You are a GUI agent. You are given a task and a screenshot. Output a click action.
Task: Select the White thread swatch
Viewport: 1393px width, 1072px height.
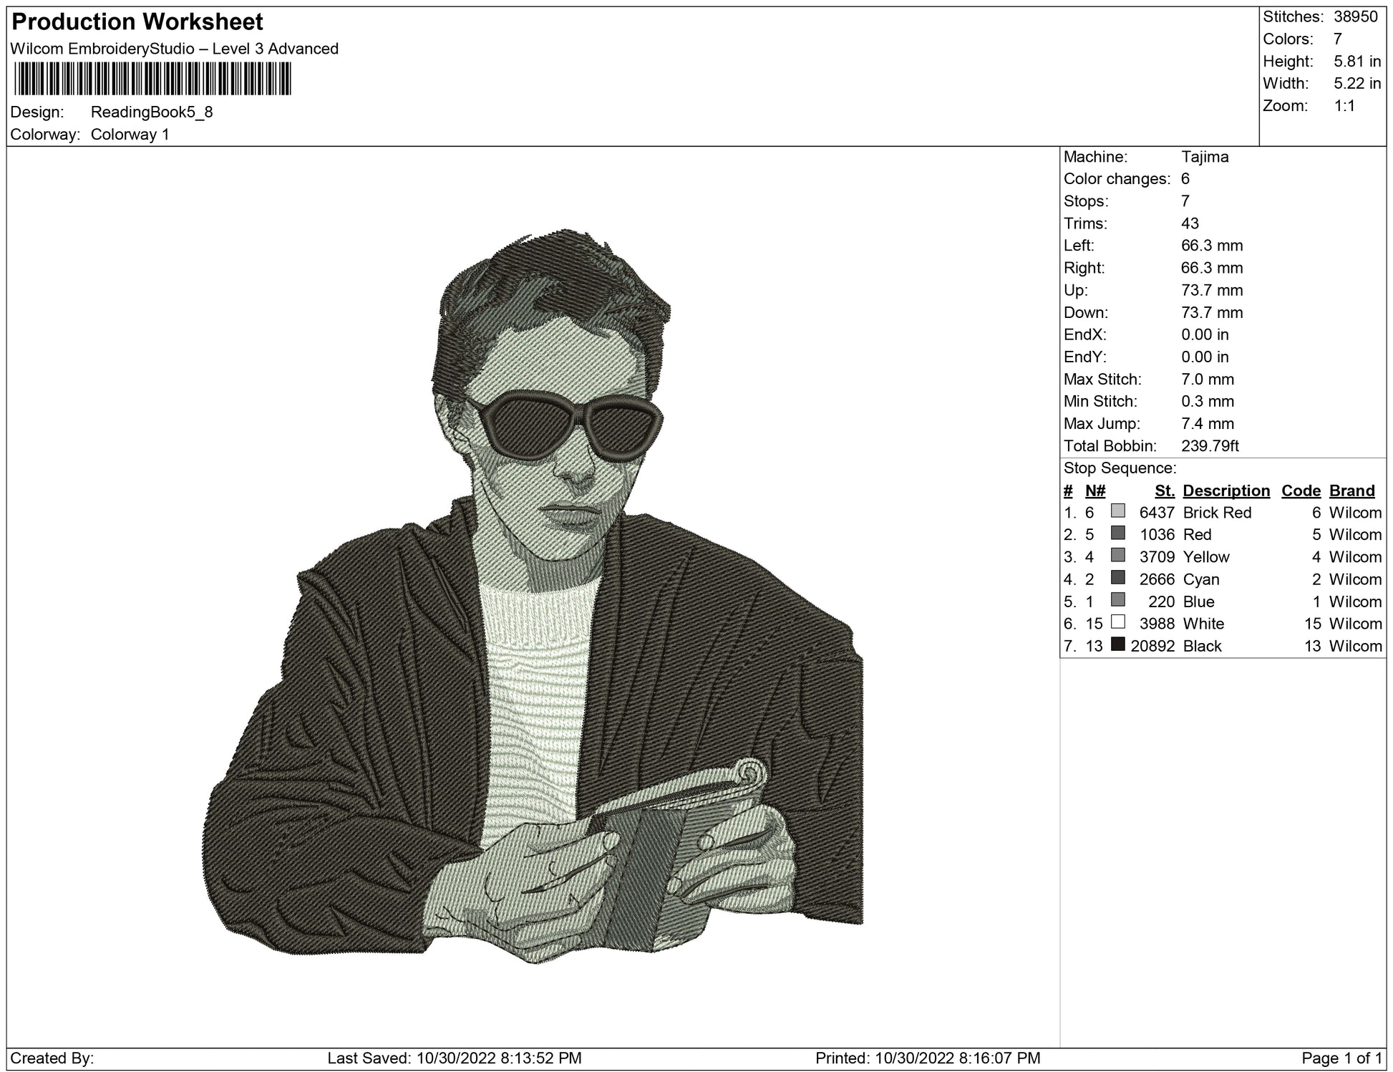pos(1117,622)
